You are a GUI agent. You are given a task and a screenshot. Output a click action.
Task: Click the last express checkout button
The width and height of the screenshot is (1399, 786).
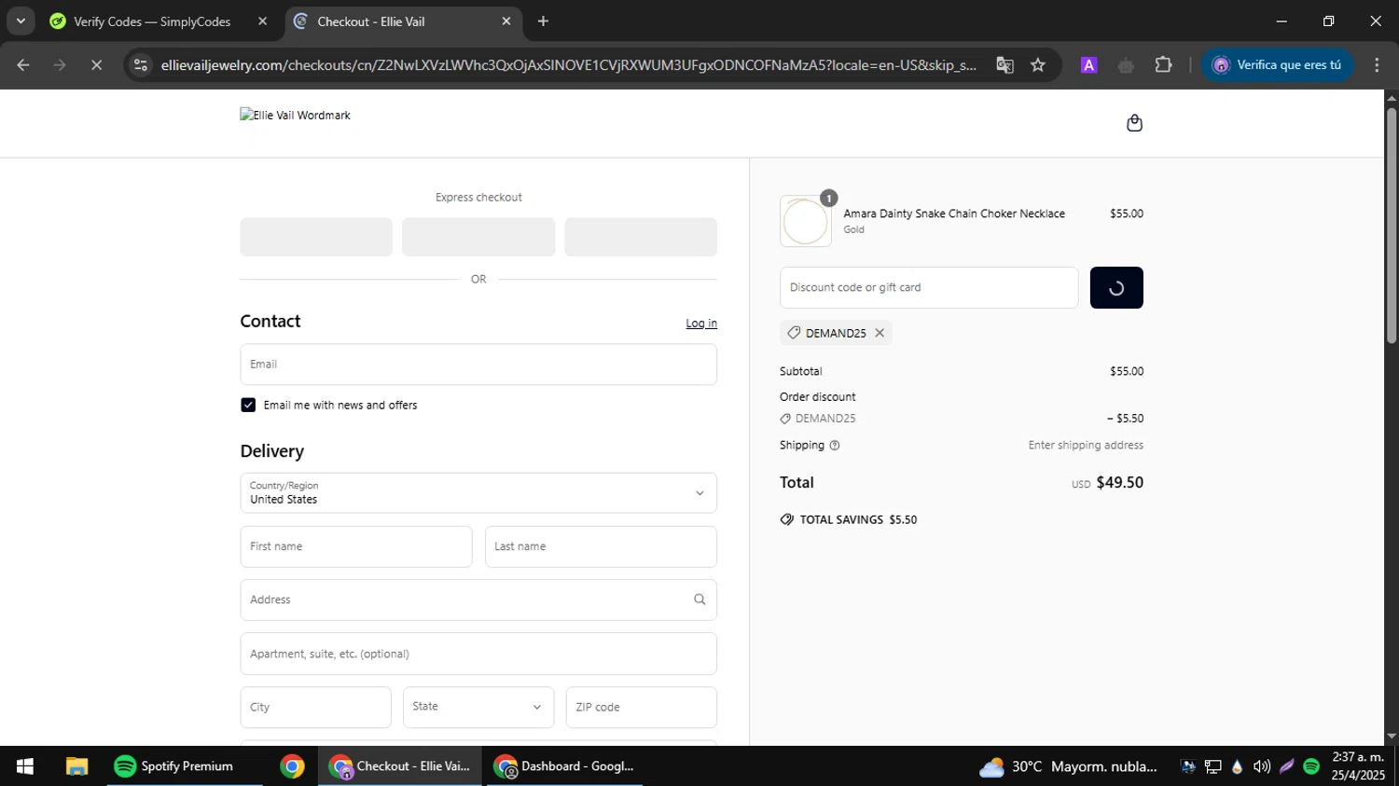pos(641,237)
